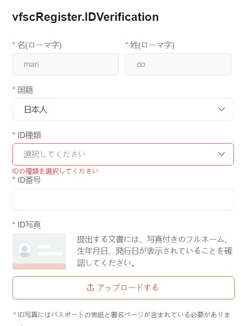Screen dimensions: 249x326
Task: Click the vfscRegister.IDVerification heading
Action: 86,17
